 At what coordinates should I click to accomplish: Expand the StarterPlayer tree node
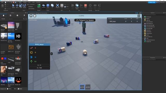[x=143, y=33]
